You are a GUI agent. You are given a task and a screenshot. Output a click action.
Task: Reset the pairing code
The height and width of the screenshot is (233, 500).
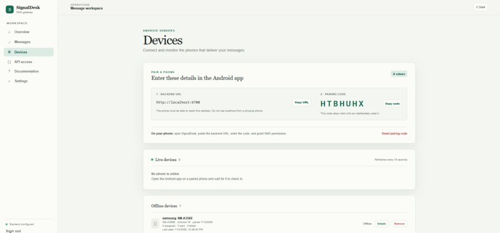click(x=394, y=134)
